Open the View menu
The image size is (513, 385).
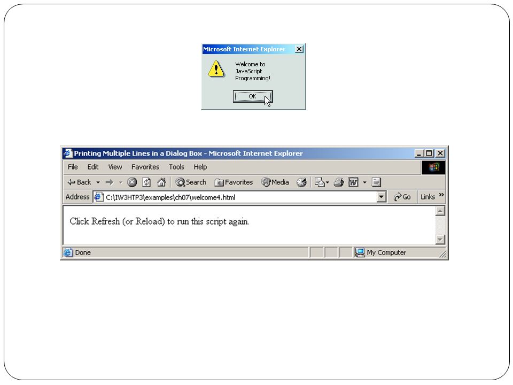[x=115, y=167]
